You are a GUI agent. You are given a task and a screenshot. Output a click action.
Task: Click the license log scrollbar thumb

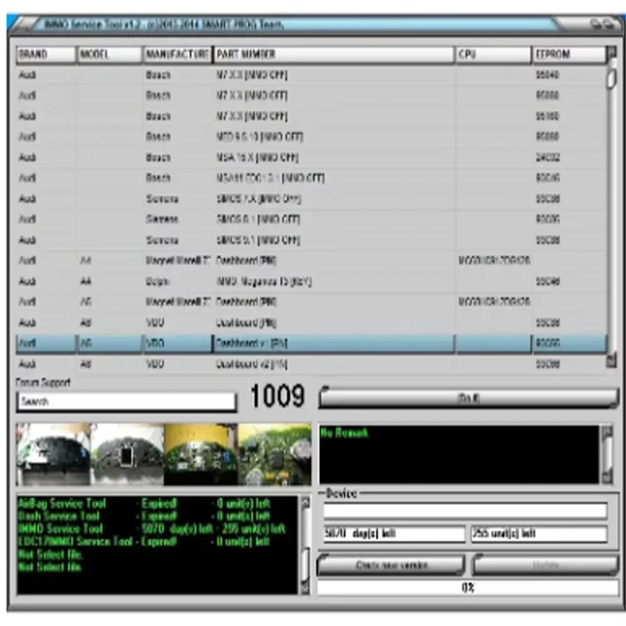coord(305,565)
